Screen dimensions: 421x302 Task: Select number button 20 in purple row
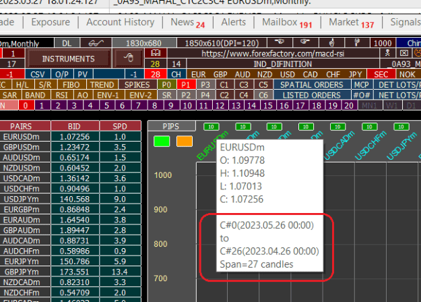[349, 105]
